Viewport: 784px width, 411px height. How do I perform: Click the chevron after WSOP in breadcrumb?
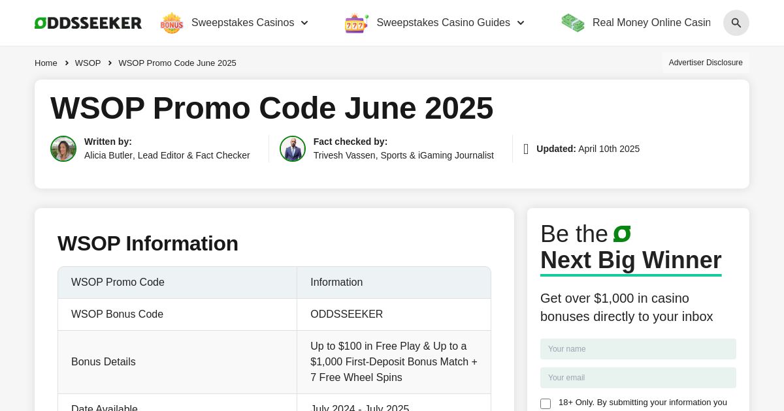point(110,63)
